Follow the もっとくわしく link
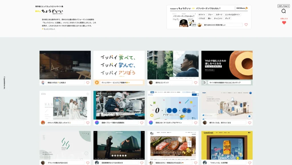Image resolution: width=292 pixels, height=165 pixels. [49, 29]
